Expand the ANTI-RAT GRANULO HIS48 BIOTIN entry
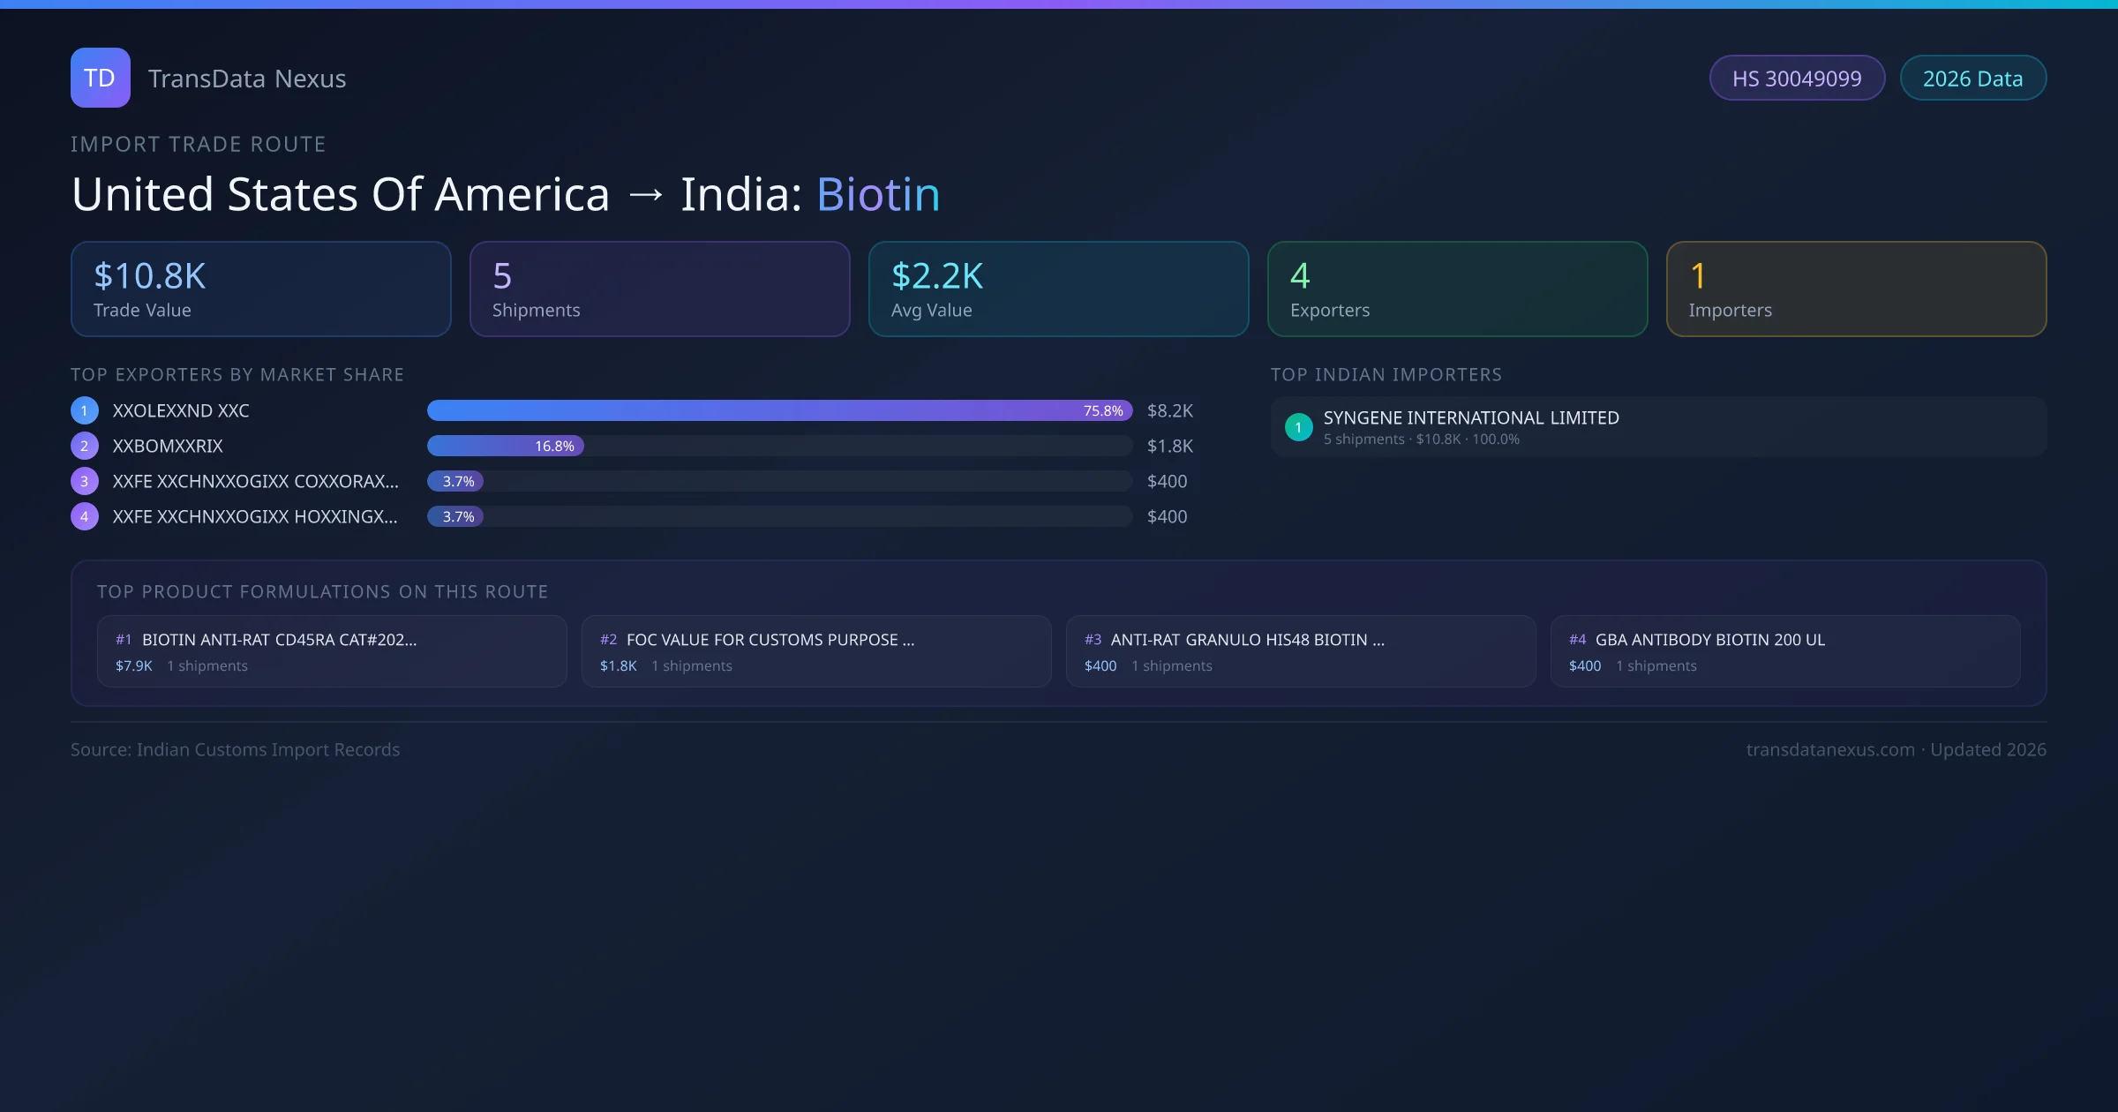 pyautogui.click(x=1247, y=639)
